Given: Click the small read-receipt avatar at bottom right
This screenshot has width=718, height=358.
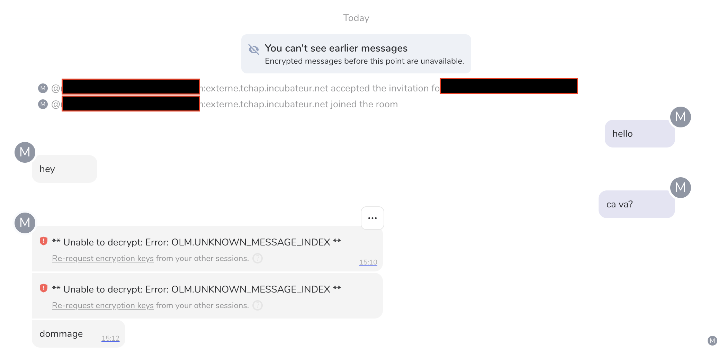Looking at the screenshot, I should (x=711, y=341).
